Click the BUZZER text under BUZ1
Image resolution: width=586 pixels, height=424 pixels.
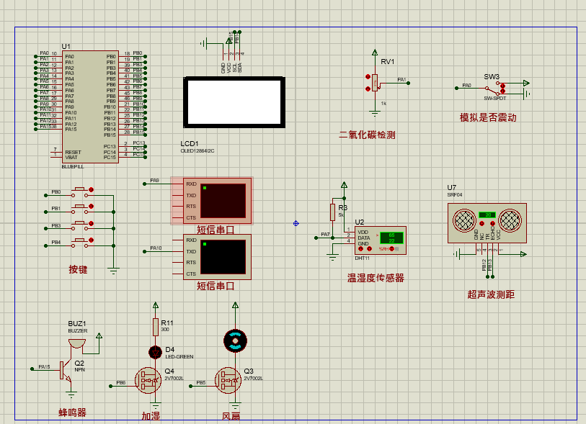click(x=78, y=331)
